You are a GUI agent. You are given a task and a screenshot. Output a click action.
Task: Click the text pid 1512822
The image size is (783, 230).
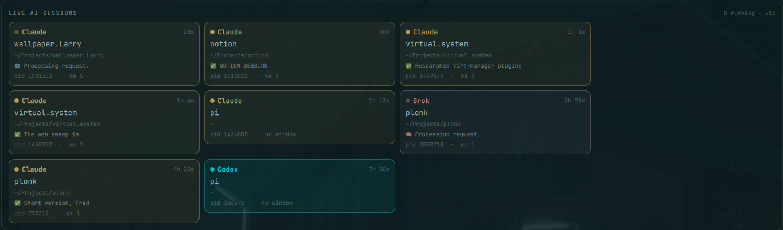(229, 76)
